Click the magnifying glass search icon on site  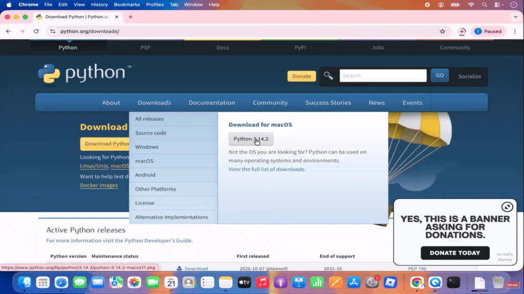click(x=328, y=76)
